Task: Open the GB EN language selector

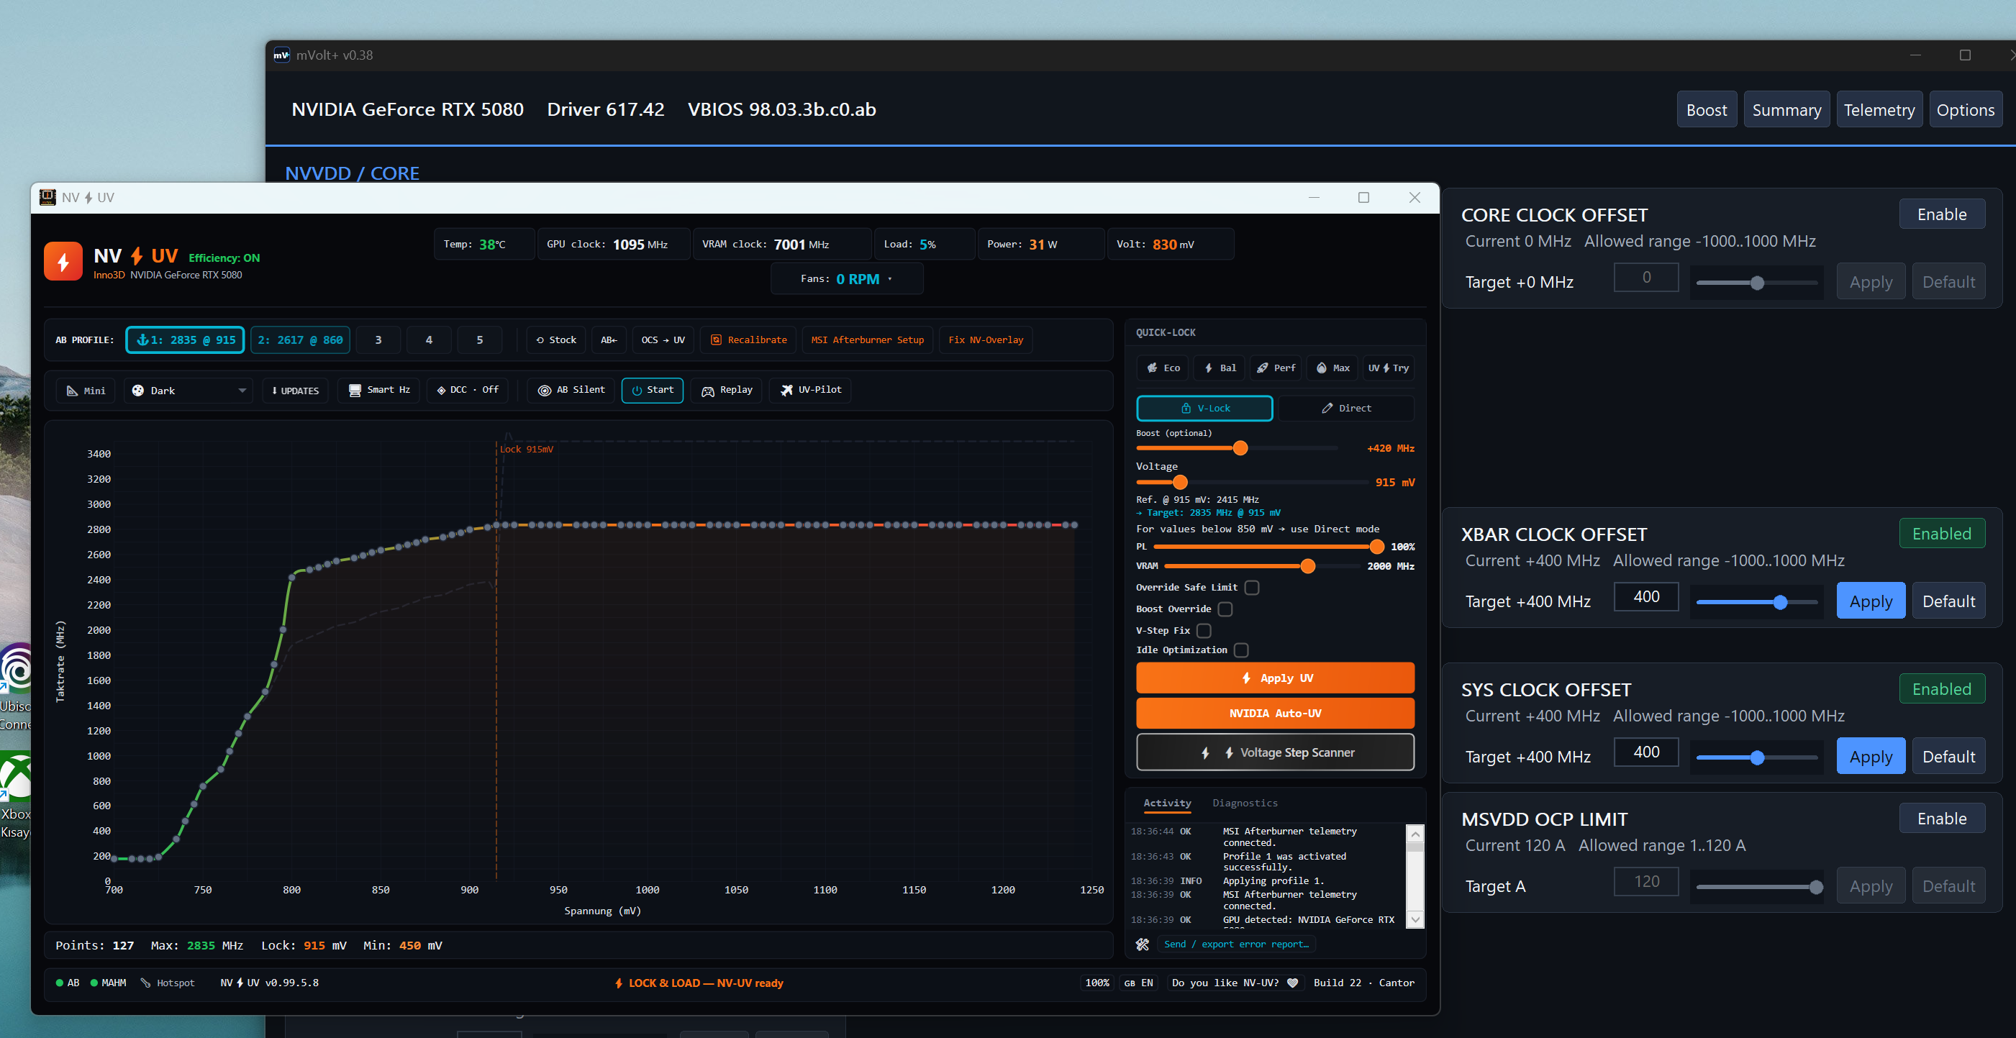Action: pos(1138,983)
